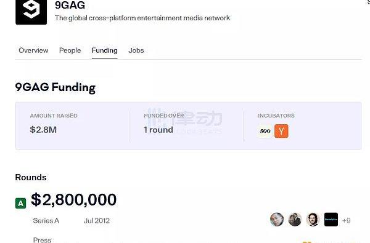
Task: Click the Press section label
Action: click(x=42, y=240)
